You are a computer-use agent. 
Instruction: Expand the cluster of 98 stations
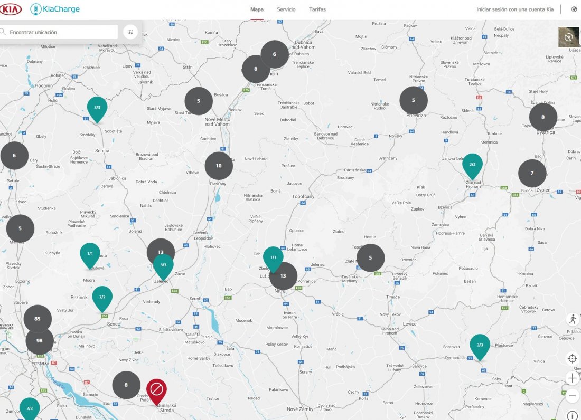tap(40, 341)
